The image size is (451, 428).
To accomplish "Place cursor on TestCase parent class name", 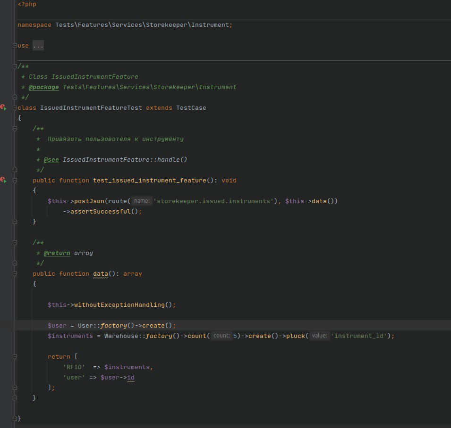I will [x=191, y=108].
